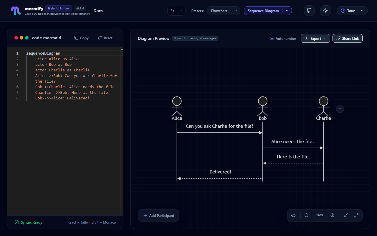Click the 'Here is the file.' message label
The image size is (377, 236).
[x=293, y=157]
